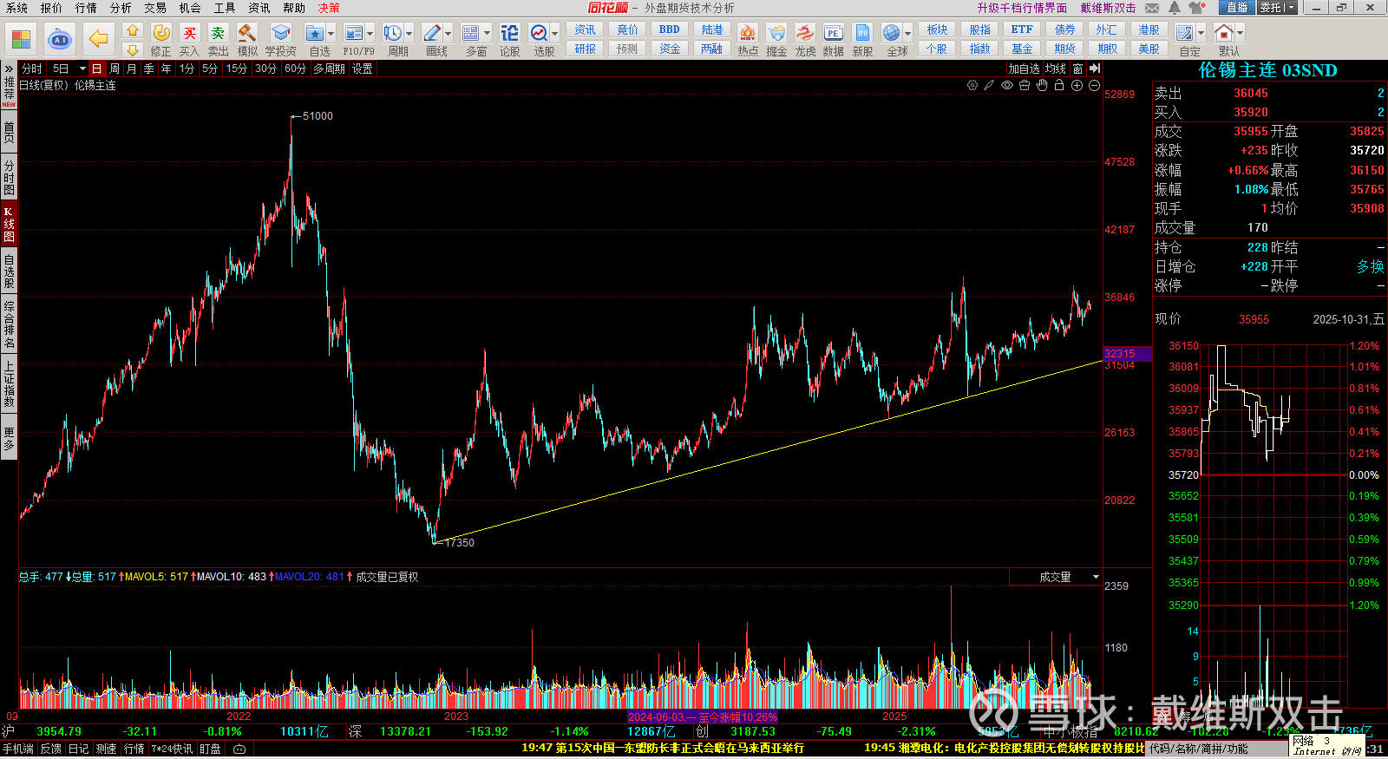Toggle the 窗 window panel button
Image resolution: width=1388 pixels, height=759 pixels.
coord(1077,69)
